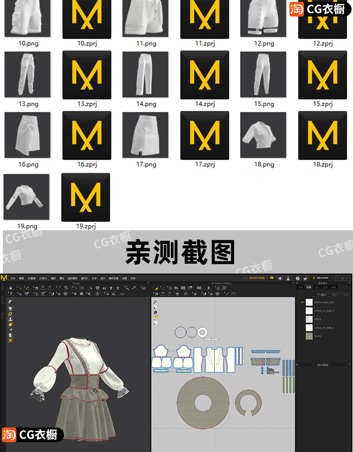This screenshot has width=353, height=452.
Task: Click the 增加 (Add) fabric button
Action: (322, 294)
